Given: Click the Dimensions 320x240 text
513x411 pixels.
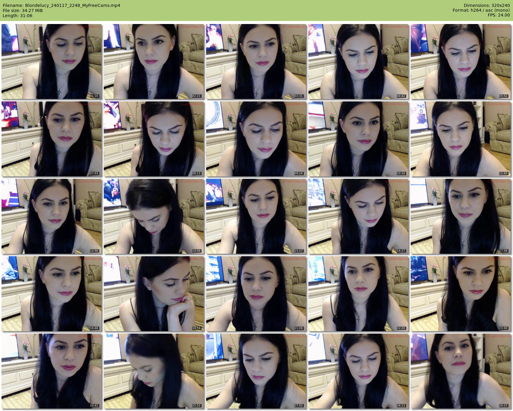Looking at the screenshot, I should point(487,5).
